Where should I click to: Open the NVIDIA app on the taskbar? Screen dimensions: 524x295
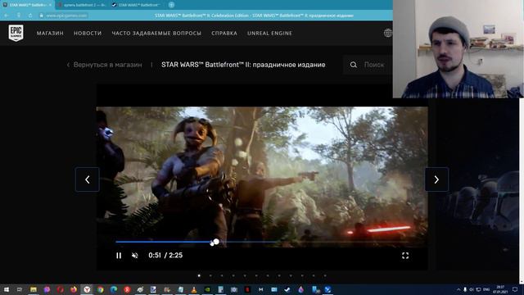[x=207, y=289]
